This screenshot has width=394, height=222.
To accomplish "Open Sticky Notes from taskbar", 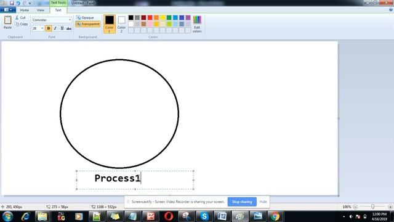I will [x=115, y=216].
